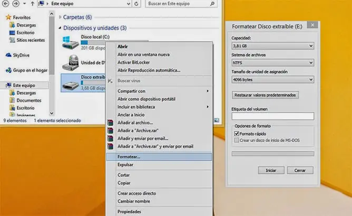Open the address bar history dropdown

click(x=129, y=4)
